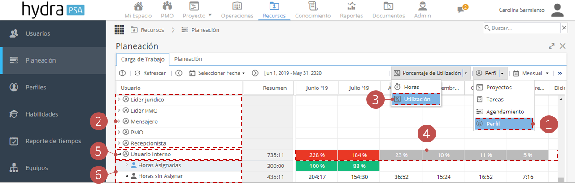Expand the Mensajero profile row

[x=119, y=121]
